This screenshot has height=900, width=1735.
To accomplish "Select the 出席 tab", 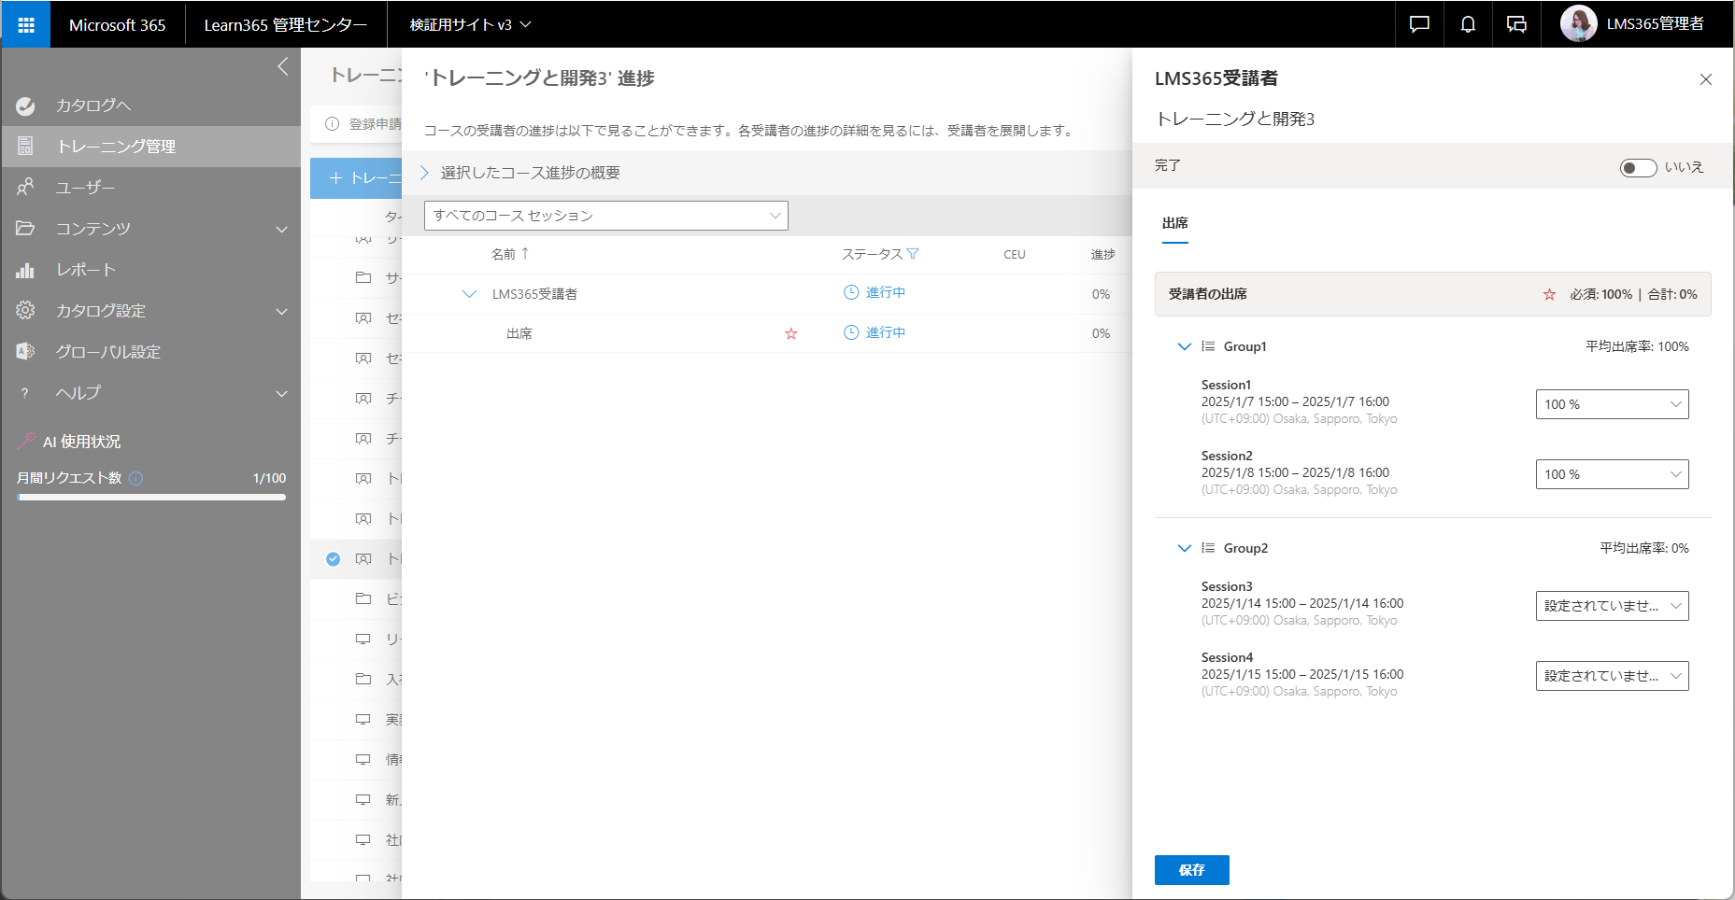I will pos(1175,223).
